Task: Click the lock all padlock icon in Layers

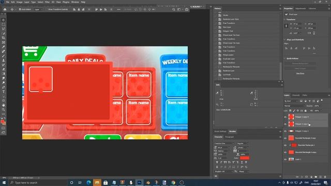Action: [x=306, y=111]
